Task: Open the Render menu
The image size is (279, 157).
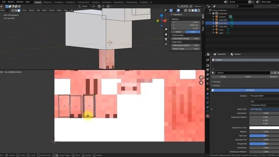Action: (x=11, y=2)
